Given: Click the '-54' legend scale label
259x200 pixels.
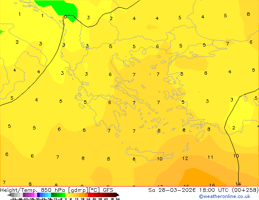Looking at the screenshot, I should click(x=13, y=199).
